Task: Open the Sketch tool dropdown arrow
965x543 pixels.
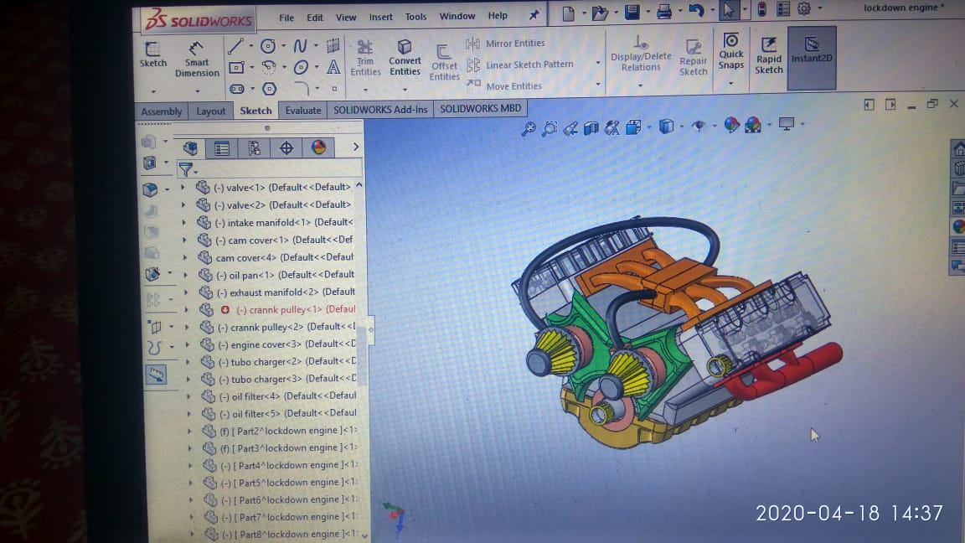Action: pyautogui.click(x=152, y=90)
